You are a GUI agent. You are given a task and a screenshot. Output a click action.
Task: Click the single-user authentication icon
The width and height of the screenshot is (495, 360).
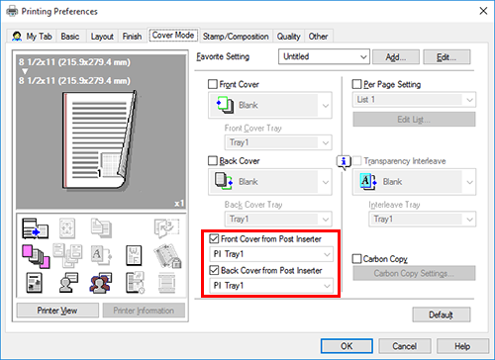[x=68, y=283]
